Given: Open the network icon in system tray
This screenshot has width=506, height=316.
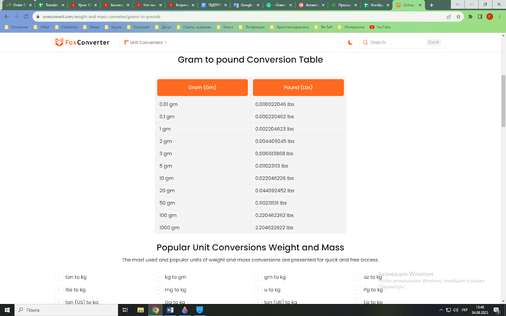Looking at the screenshot, I should (x=448, y=310).
